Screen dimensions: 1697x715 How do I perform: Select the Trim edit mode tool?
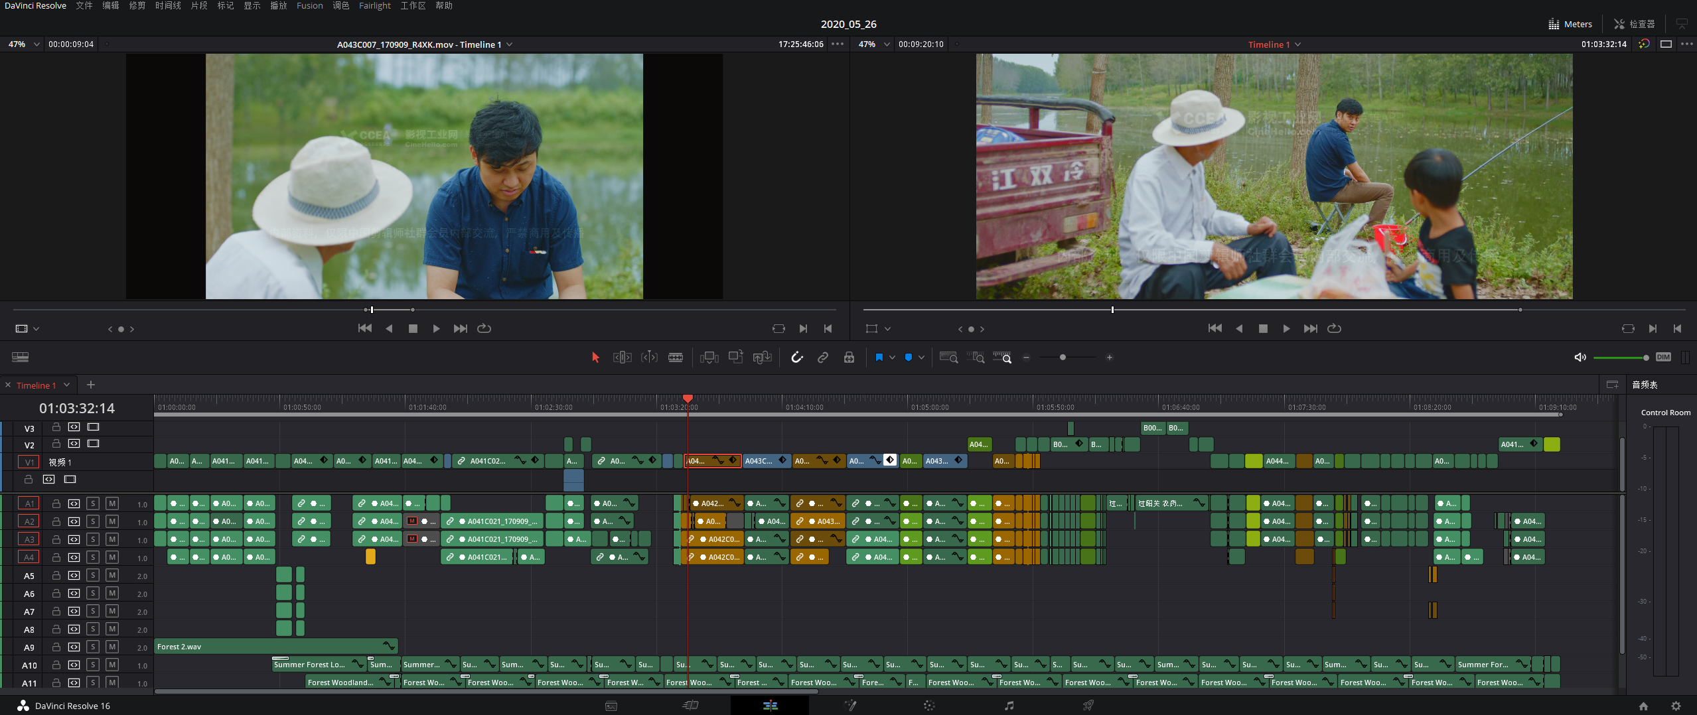(x=622, y=357)
